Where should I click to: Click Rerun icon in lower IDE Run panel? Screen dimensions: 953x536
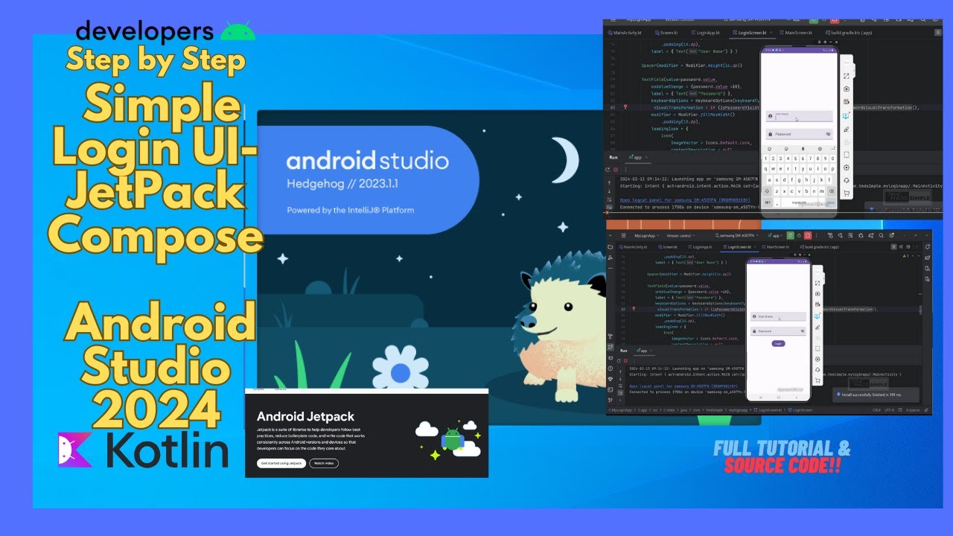pyautogui.click(x=619, y=360)
